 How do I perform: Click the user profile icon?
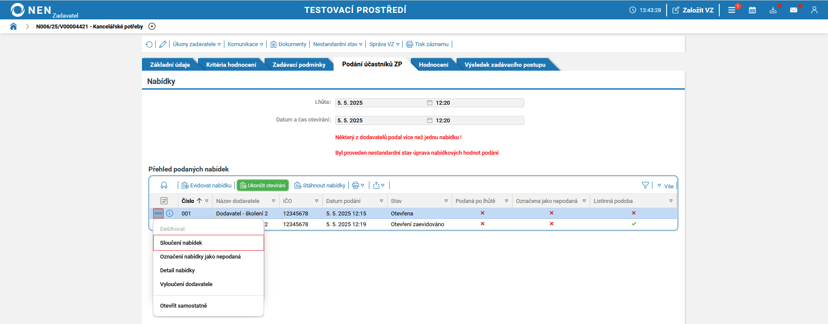coord(814,10)
